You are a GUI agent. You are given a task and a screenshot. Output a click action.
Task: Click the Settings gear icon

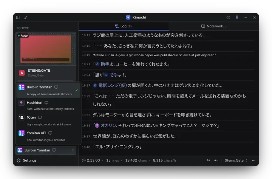click(x=19, y=160)
